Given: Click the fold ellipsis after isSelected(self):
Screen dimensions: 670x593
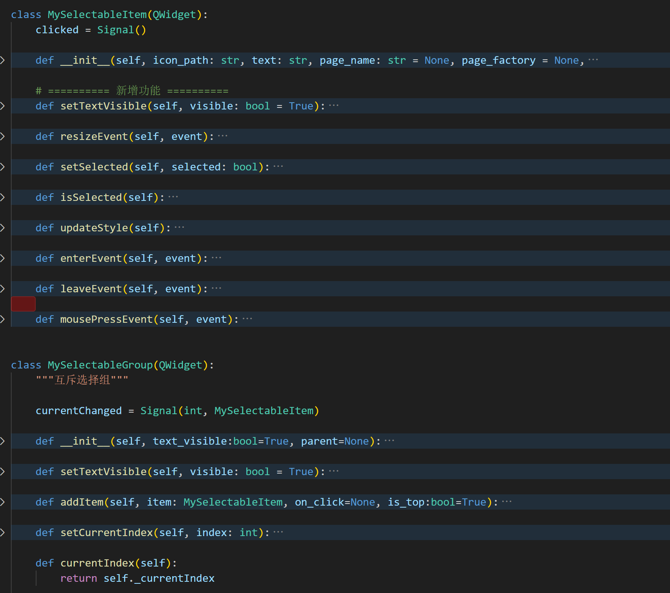Looking at the screenshot, I should pos(173,197).
